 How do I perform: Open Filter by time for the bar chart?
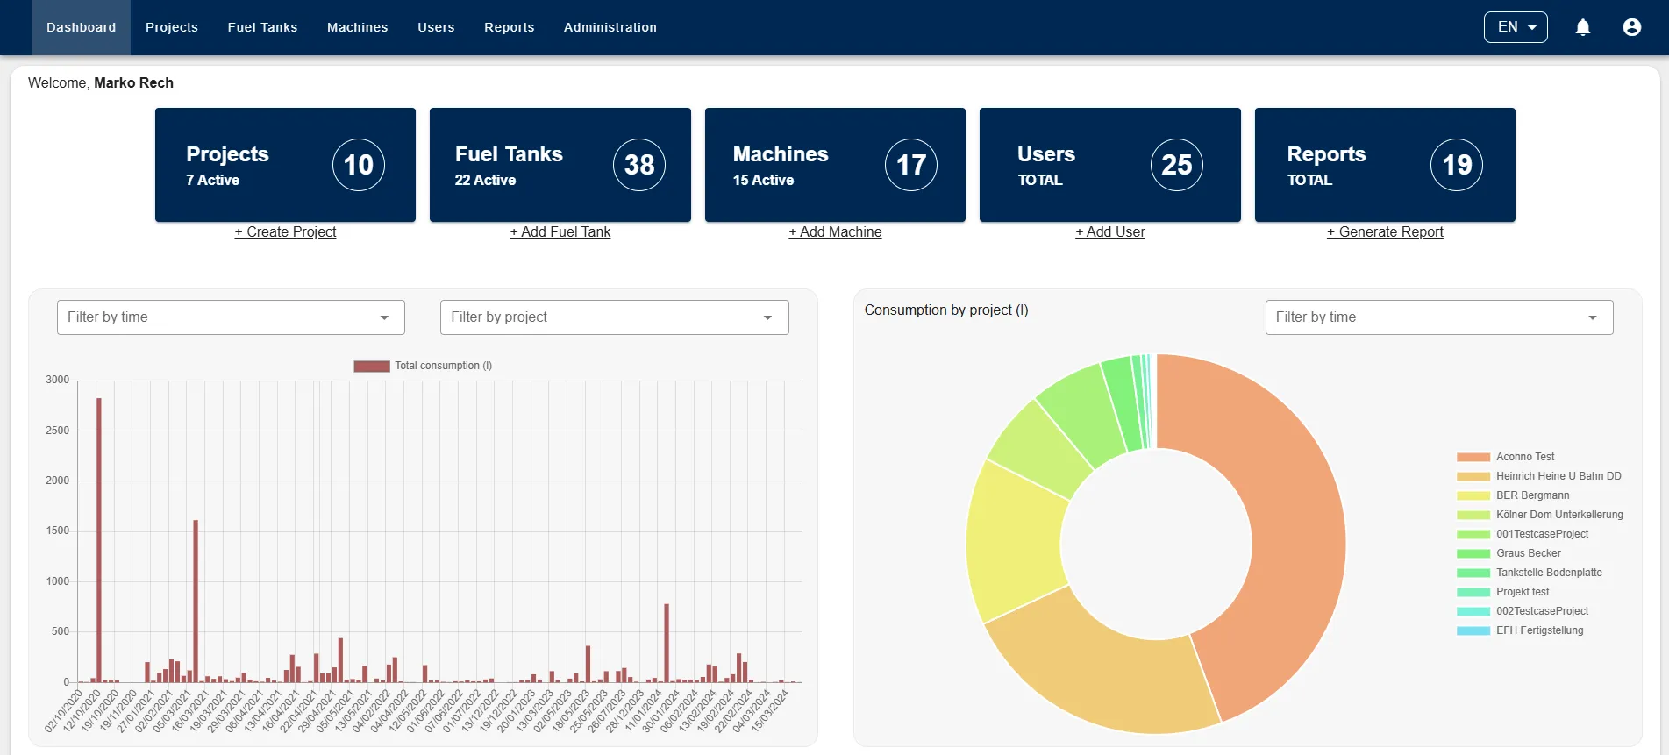point(230,317)
